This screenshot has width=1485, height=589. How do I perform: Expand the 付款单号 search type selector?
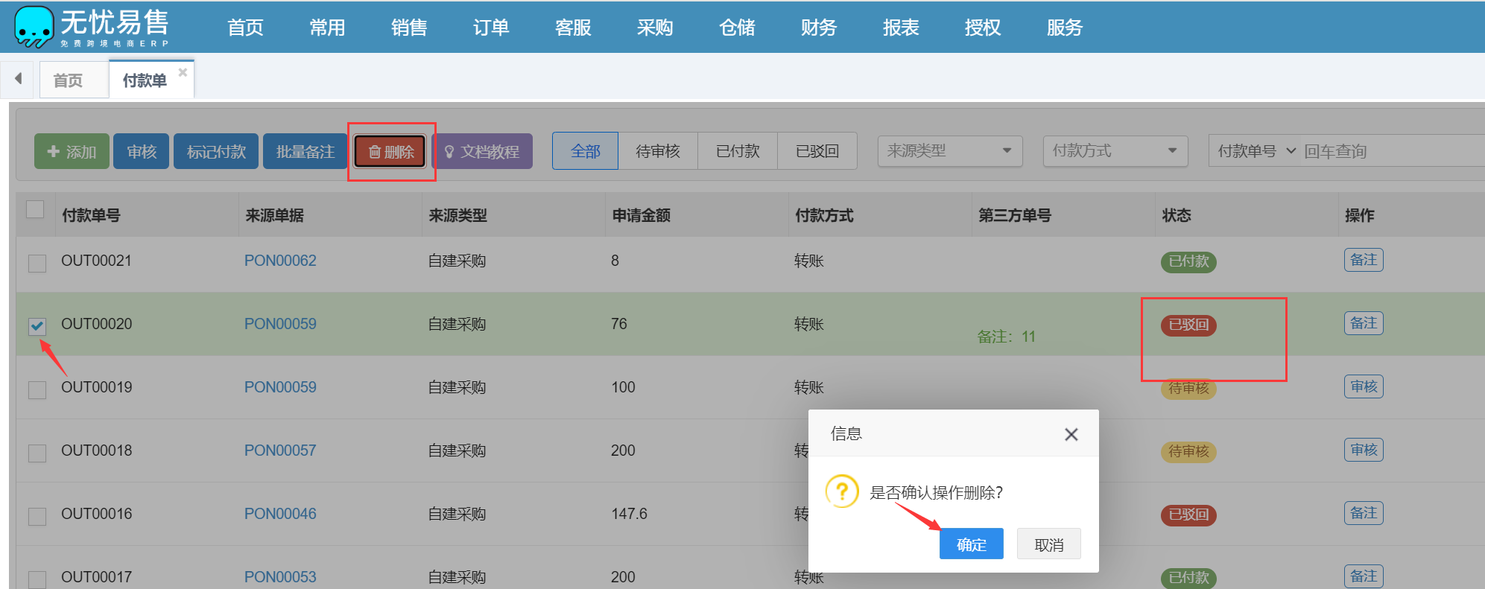1256,151
